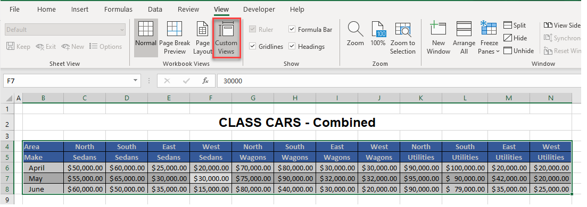Click Exit sheet view

[x=46, y=47]
